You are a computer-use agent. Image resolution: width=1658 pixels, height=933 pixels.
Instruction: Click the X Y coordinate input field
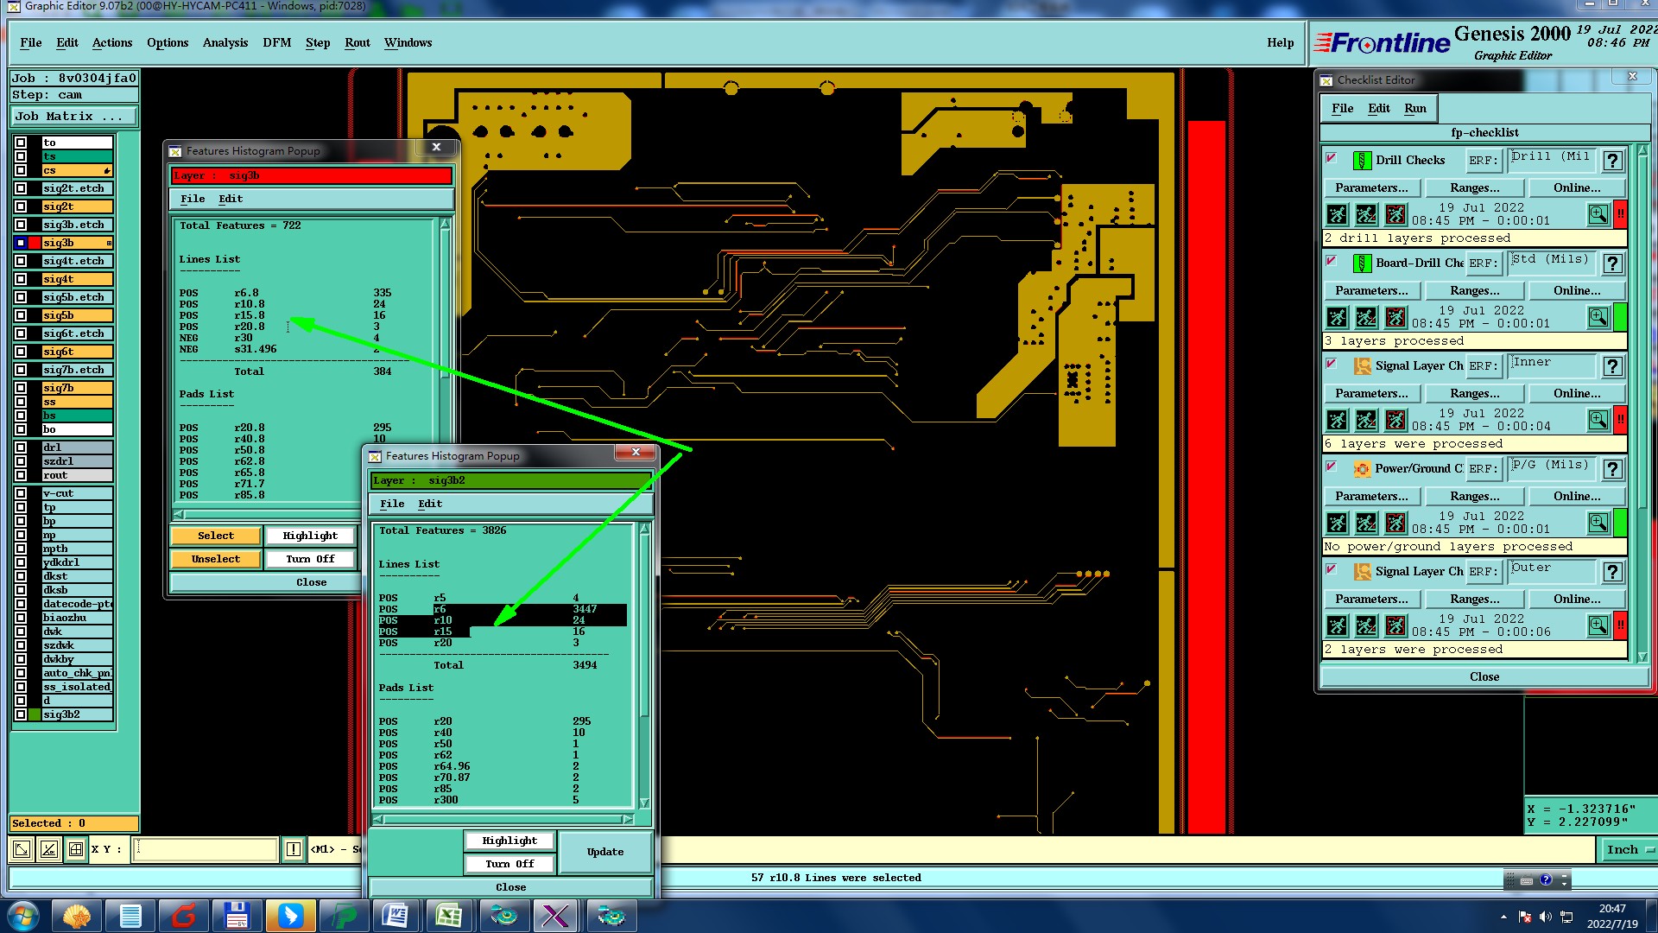click(206, 849)
